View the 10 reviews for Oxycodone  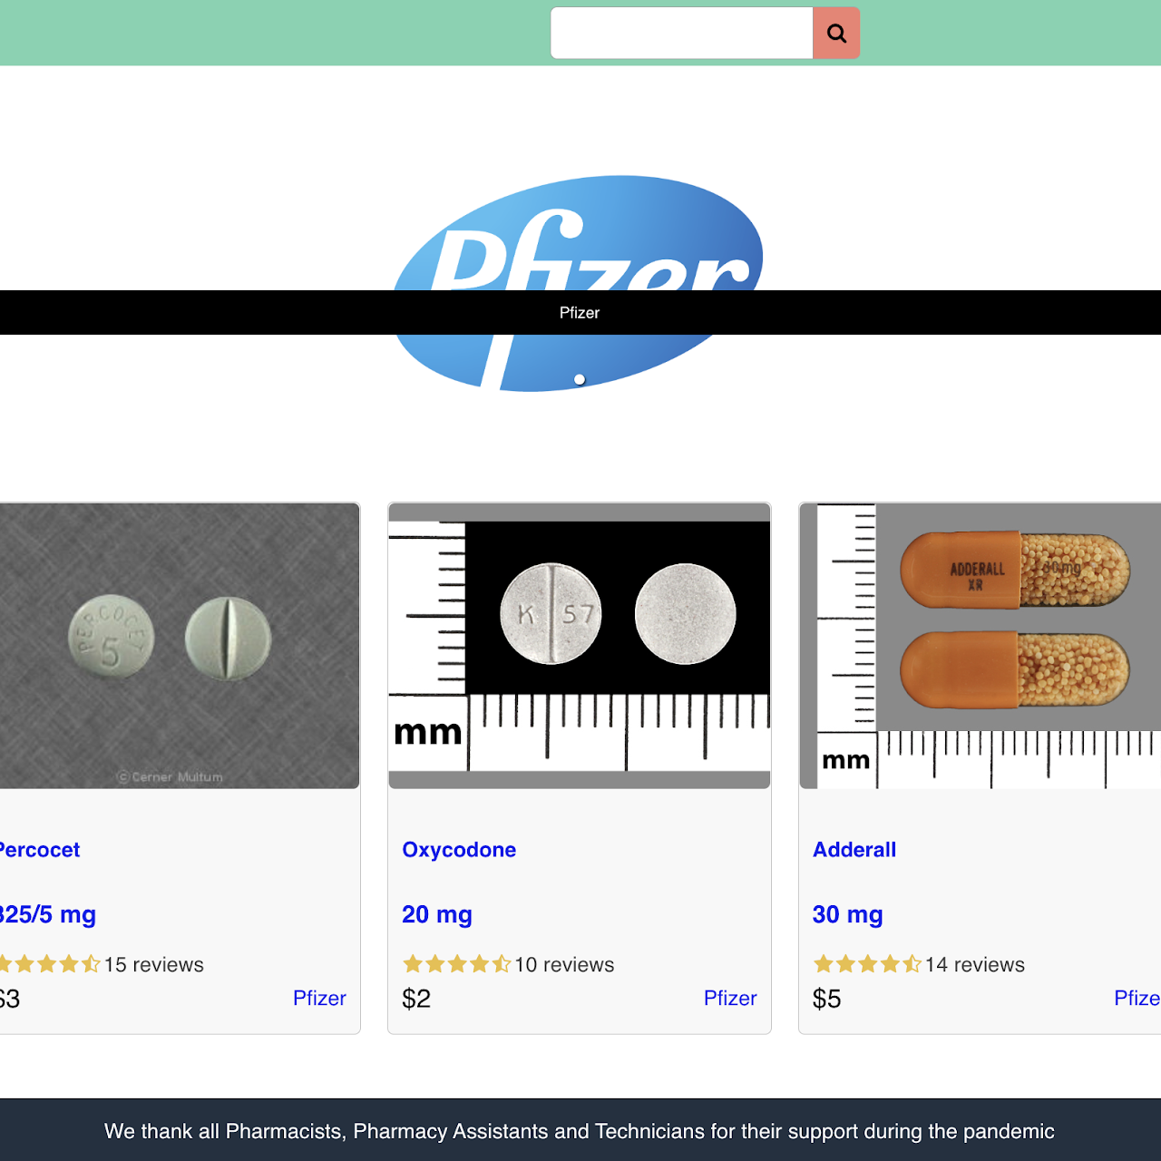pos(564,964)
